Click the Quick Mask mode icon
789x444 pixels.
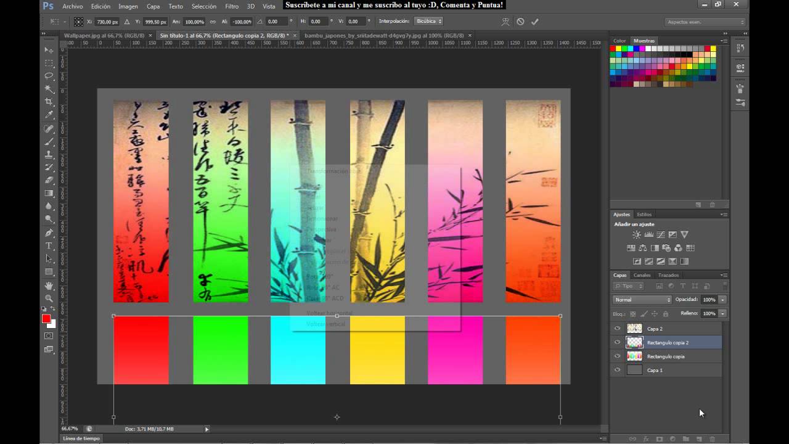tap(49, 336)
